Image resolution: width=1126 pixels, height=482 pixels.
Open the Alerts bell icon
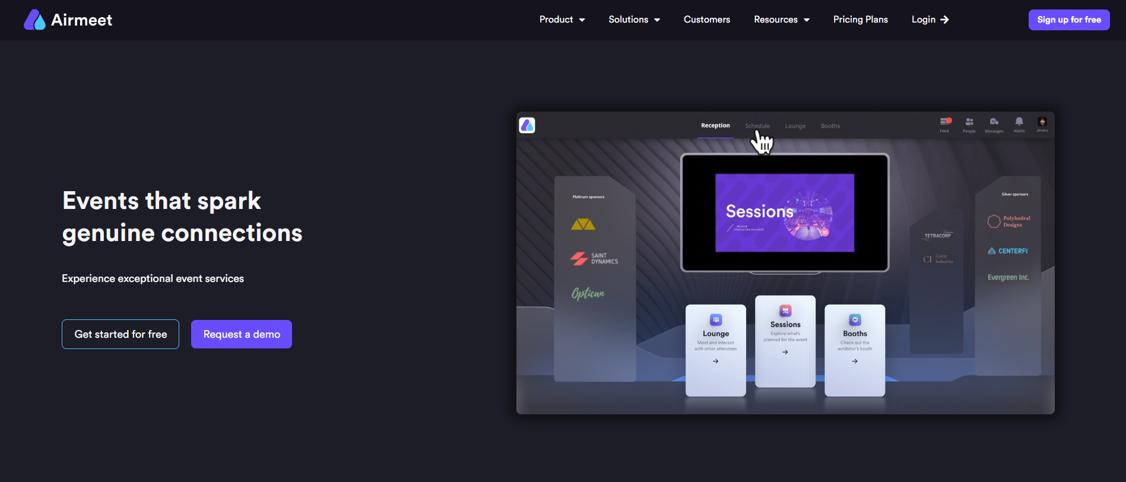click(x=1019, y=125)
